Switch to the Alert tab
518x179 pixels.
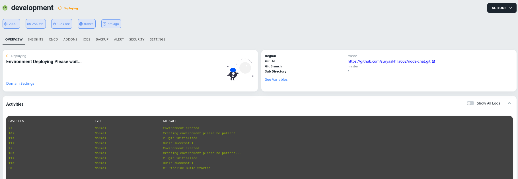click(x=119, y=39)
